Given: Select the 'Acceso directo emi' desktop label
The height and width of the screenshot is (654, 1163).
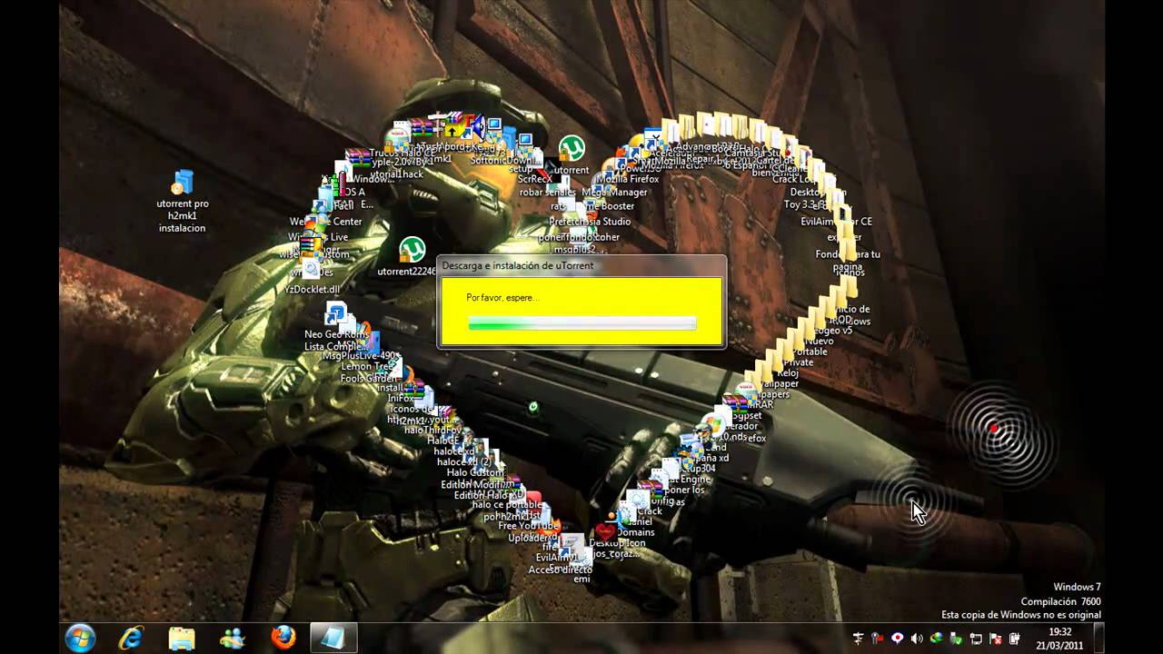Looking at the screenshot, I should point(561,574).
